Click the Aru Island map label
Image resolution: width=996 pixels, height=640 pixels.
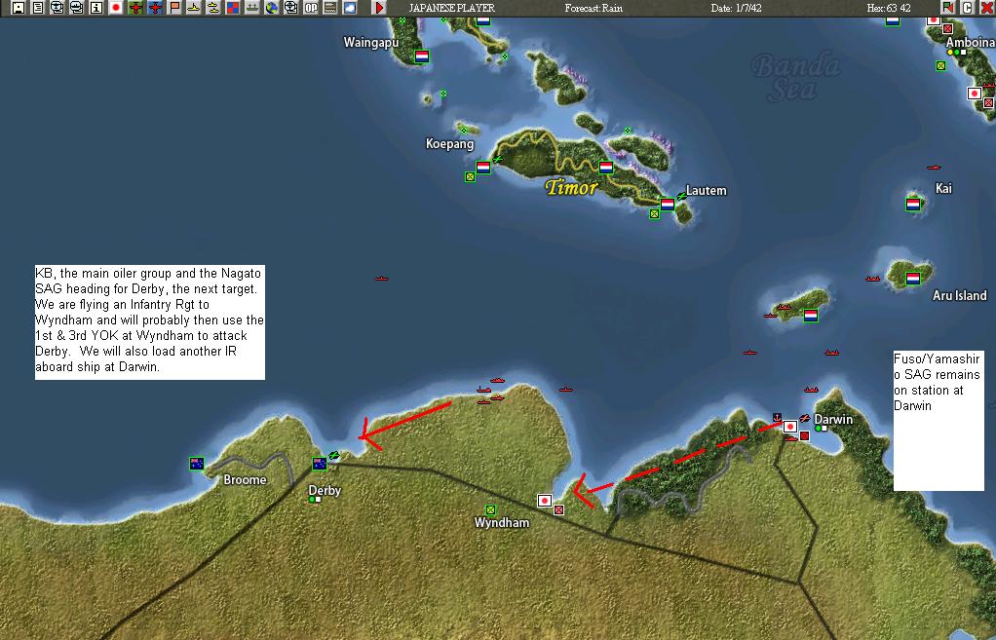[960, 295]
